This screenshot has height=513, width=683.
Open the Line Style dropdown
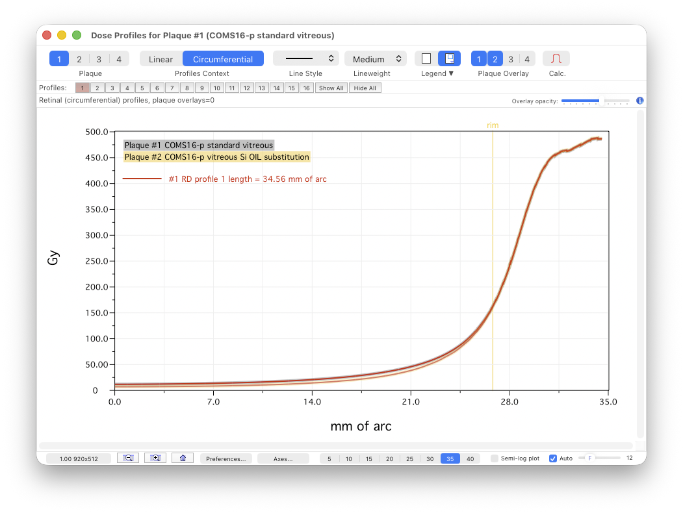(305, 59)
